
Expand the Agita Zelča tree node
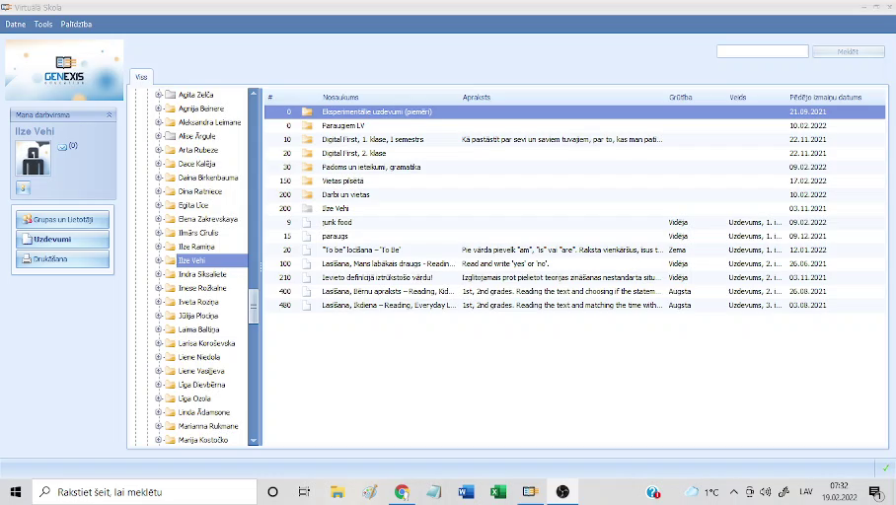click(158, 95)
